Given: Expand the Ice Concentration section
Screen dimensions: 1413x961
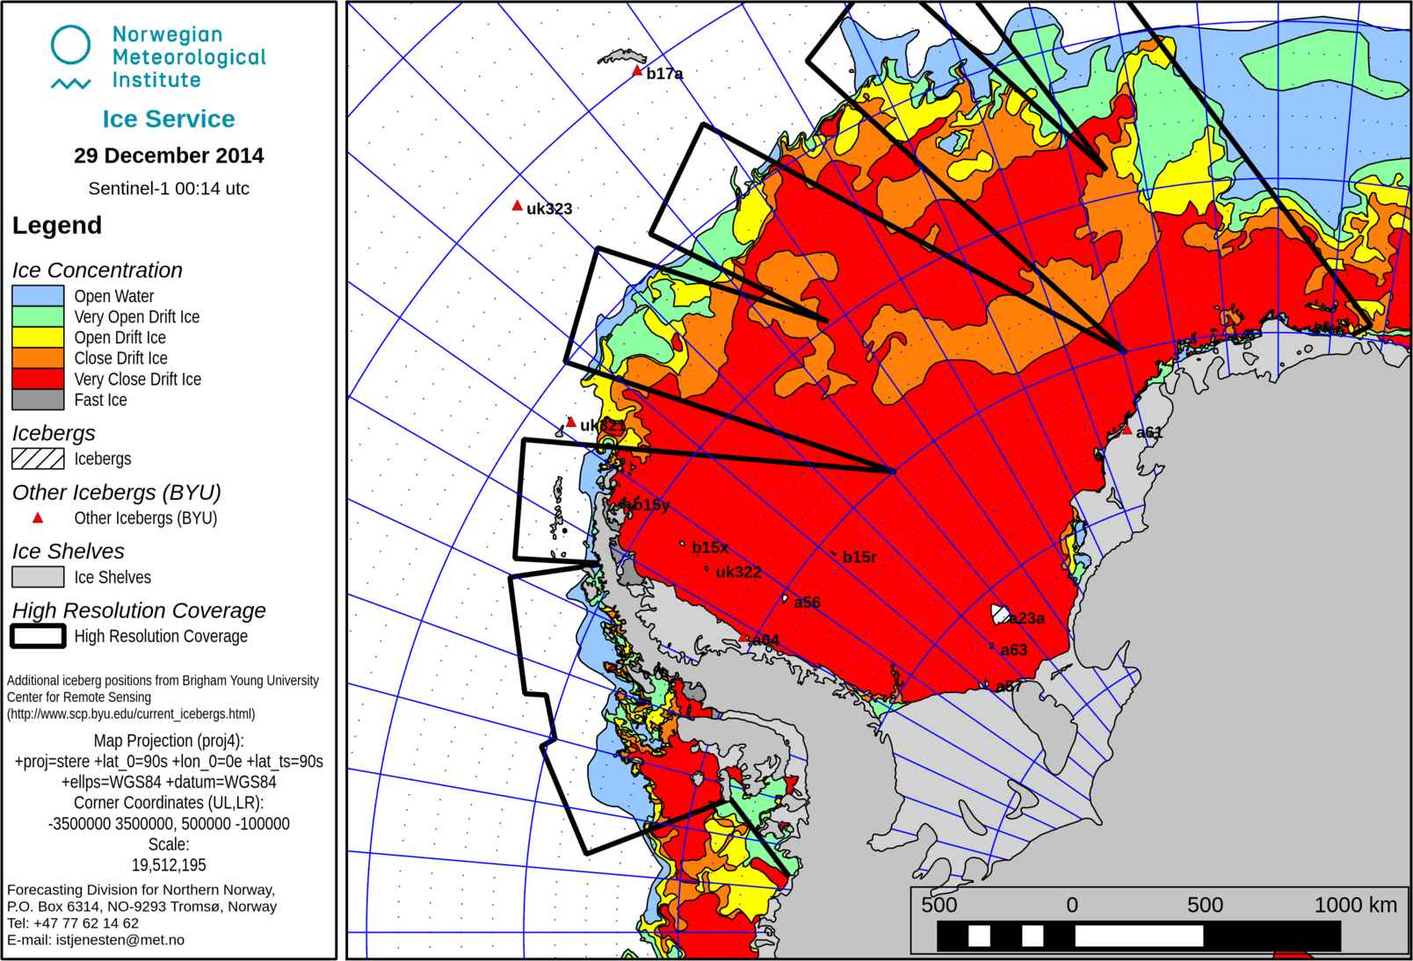Looking at the screenshot, I should [97, 270].
